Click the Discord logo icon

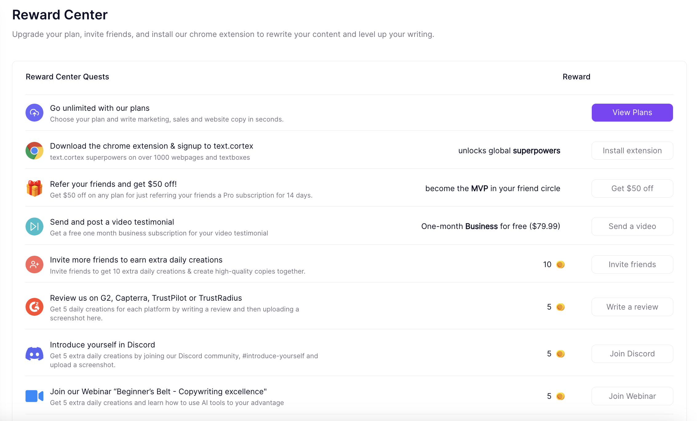click(34, 354)
